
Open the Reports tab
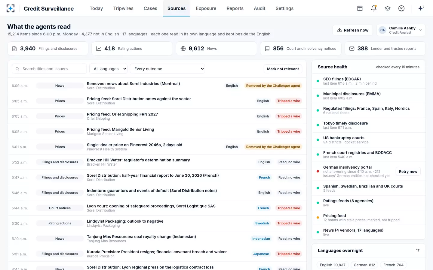235,8
